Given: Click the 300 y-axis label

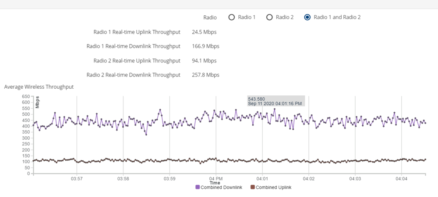Looking at the screenshot, I should [26, 138].
